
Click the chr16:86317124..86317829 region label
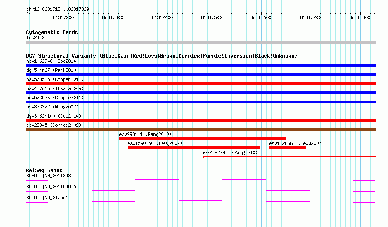(58, 10)
